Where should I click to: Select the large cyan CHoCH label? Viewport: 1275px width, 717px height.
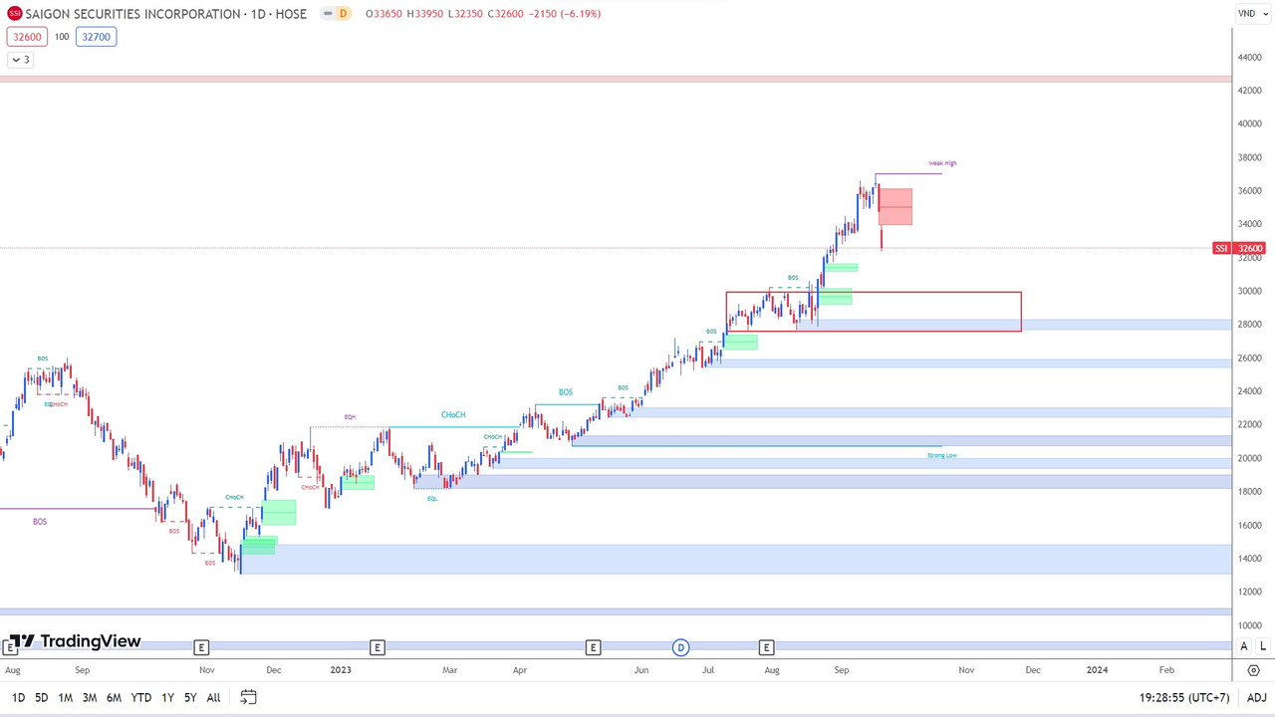[x=453, y=415]
